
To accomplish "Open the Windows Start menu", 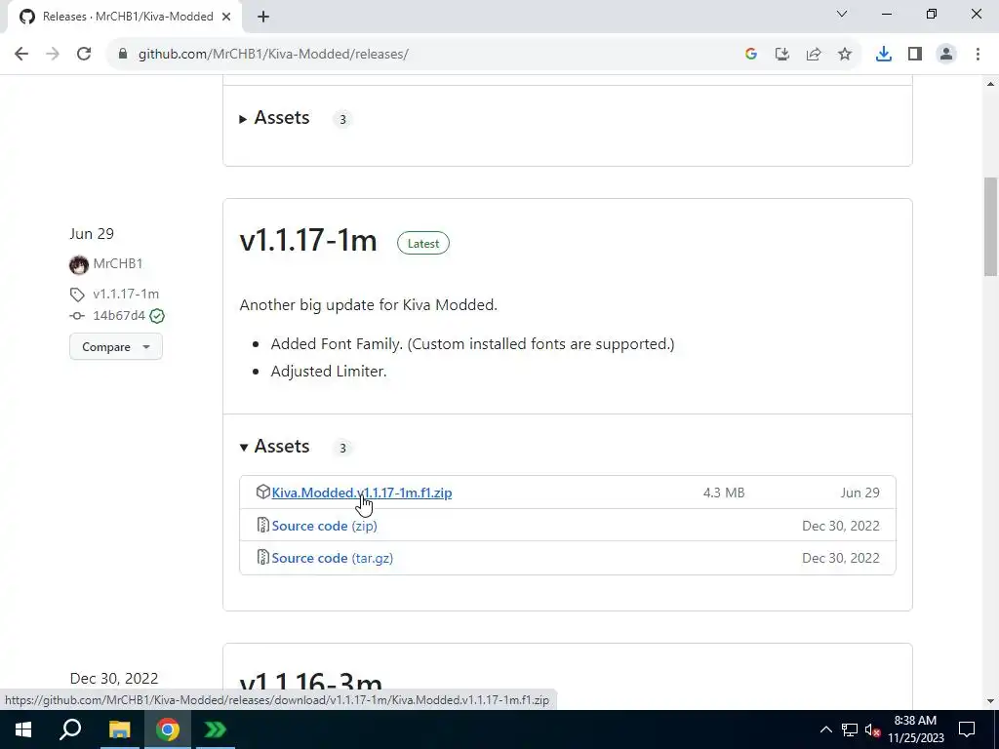I will 23,729.
